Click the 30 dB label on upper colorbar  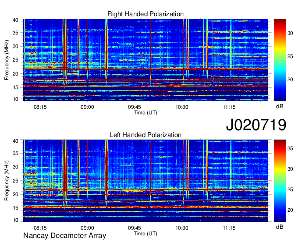[x=290, y=33]
